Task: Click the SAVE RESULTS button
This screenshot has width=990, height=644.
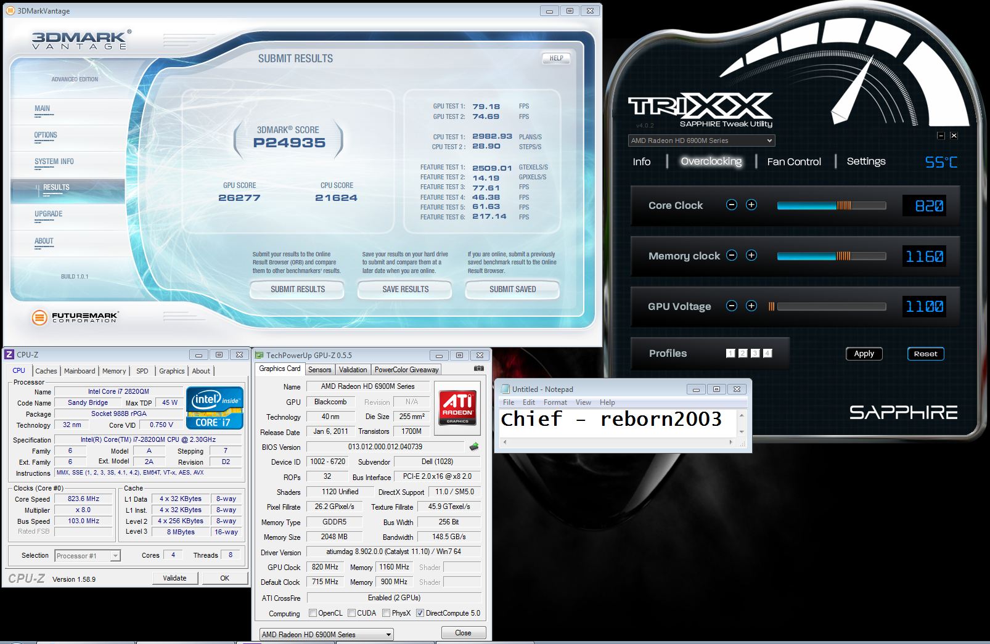Action: coord(405,289)
